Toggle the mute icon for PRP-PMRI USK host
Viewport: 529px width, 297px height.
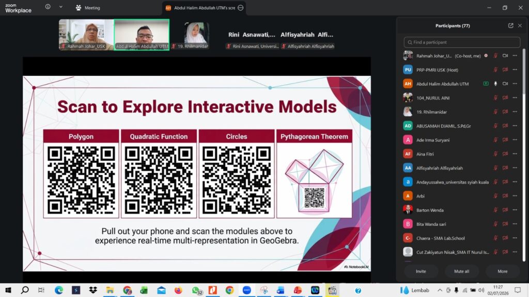click(x=495, y=70)
